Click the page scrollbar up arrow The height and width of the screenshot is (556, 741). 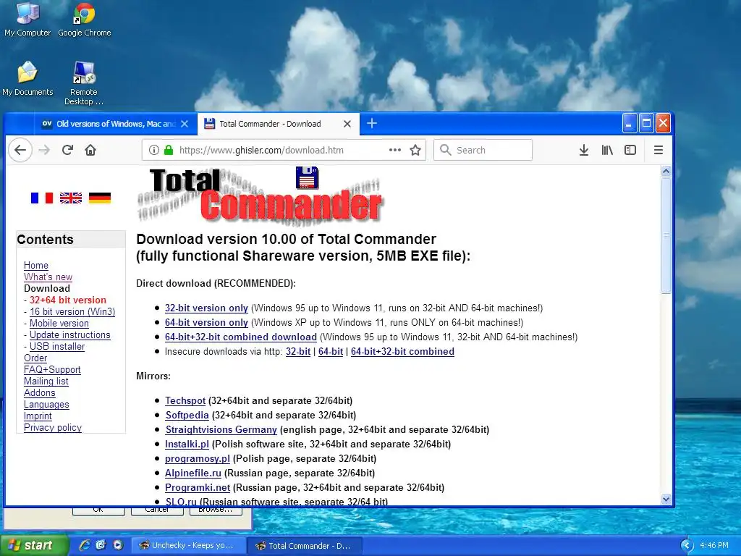pyautogui.click(x=666, y=171)
